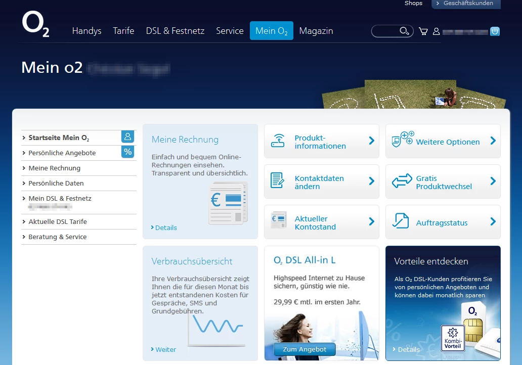The width and height of the screenshot is (522, 365).
Task: Click the 29,99 € mtl. price text
Action: 317,302
